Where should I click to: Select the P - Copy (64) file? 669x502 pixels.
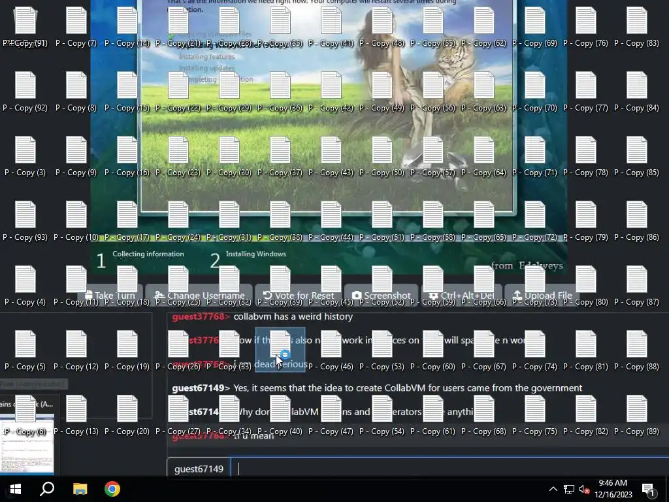484,156
